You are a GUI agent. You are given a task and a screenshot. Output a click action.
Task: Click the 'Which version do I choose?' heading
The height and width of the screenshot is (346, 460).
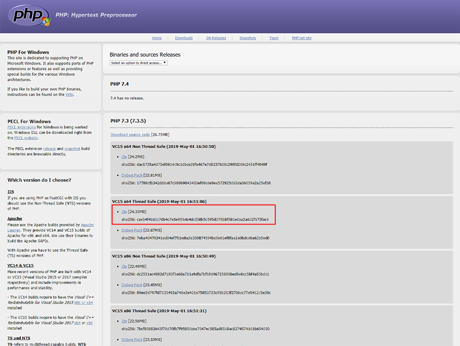click(x=39, y=180)
